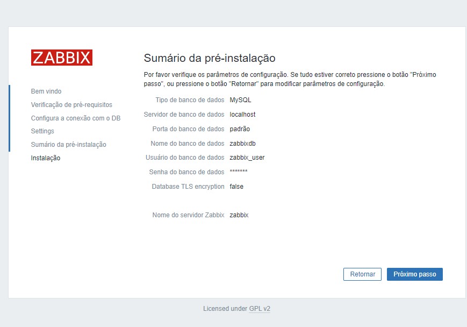Click the masked database password field
The height and width of the screenshot is (327, 467).
(x=239, y=172)
